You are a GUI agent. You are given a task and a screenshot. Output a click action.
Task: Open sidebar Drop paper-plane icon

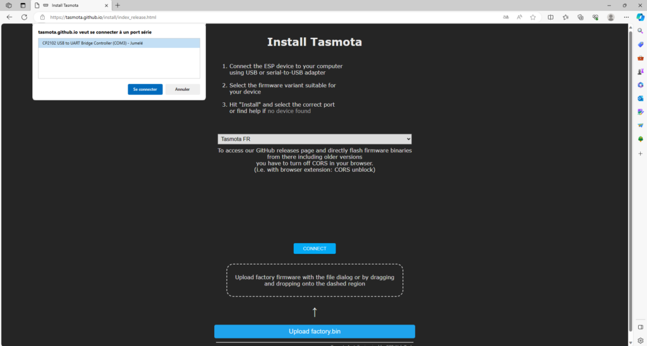pos(641,126)
